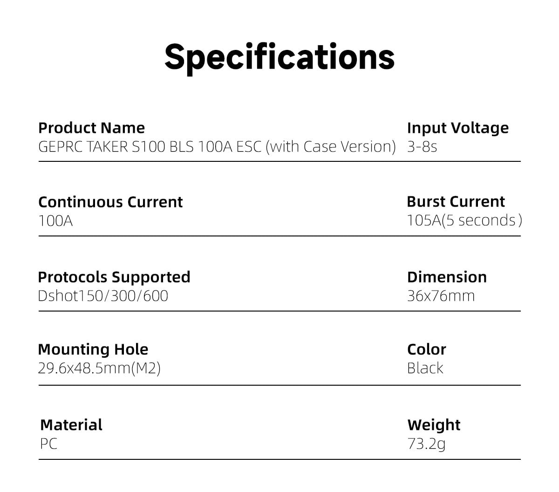Image resolution: width=559 pixels, height=492 pixels.
Task: Click the Dshot150/300/600 protocol text
Action: click(x=103, y=296)
